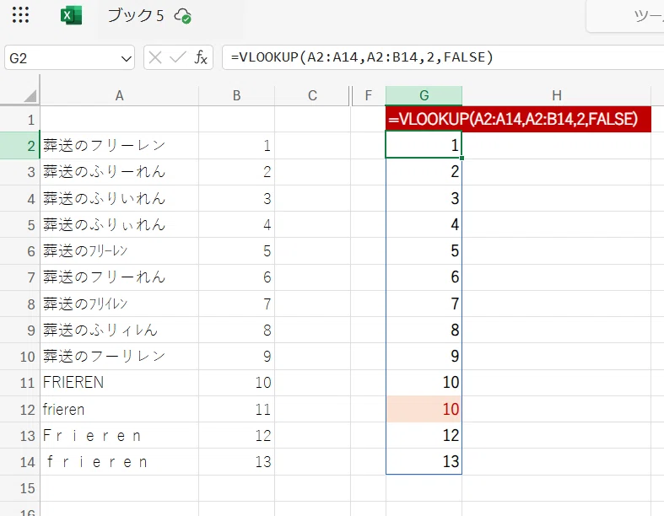Viewport: 664px width, 516px height.
Task: Select column B header
Action: click(x=237, y=95)
